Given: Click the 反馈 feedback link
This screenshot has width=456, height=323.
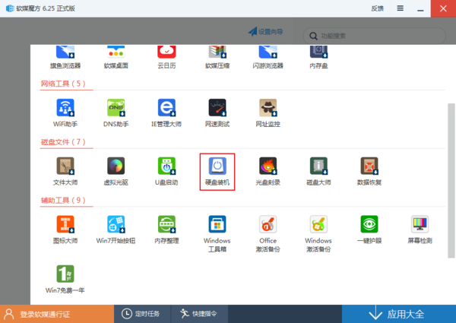Looking at the screenshot, I should (377, 8).
